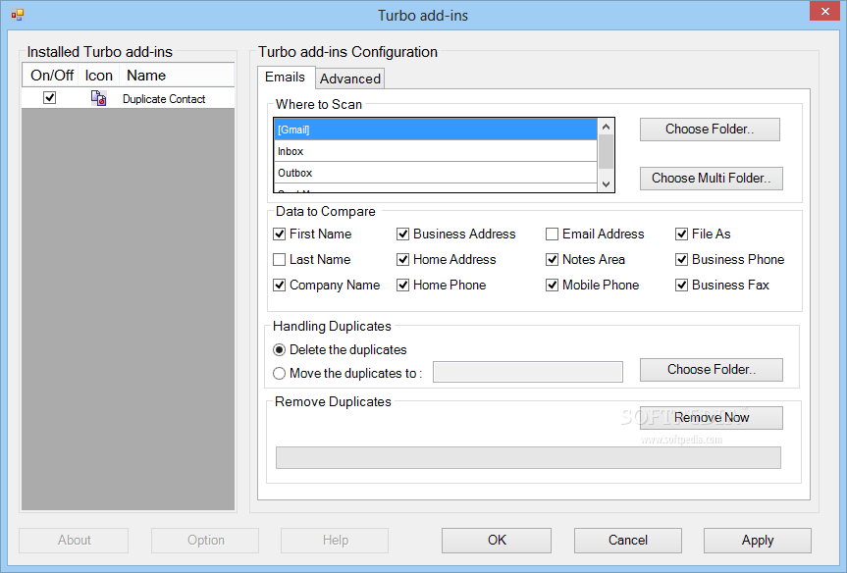Select the Duplicate Contact row name
Image resolution: width=847 pixels, height=573 pixels.
164,99
